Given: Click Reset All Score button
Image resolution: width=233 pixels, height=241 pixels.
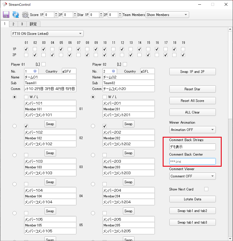Looking at the screenshot, I should (x=192, y=101).
